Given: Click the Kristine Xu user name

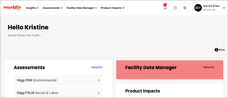Looking at the screenshot, I should coord(209,10).
